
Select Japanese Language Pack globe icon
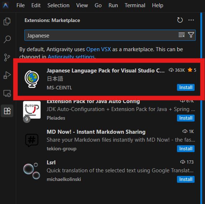click(32, 79)
